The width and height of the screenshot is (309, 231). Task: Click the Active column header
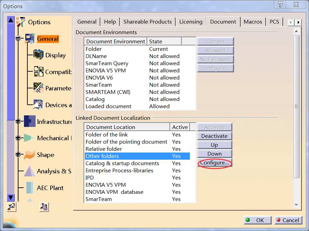(180, 127)
